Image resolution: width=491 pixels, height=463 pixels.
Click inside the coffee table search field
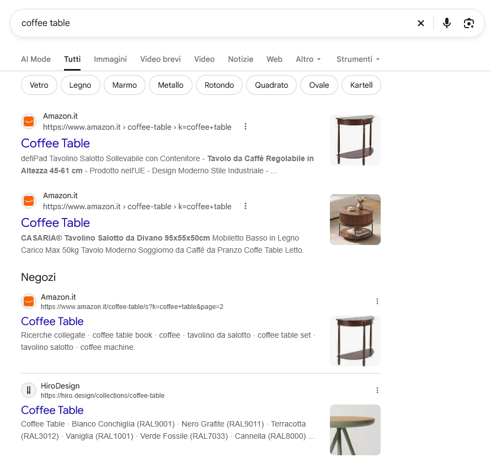(x=213, y=23)
